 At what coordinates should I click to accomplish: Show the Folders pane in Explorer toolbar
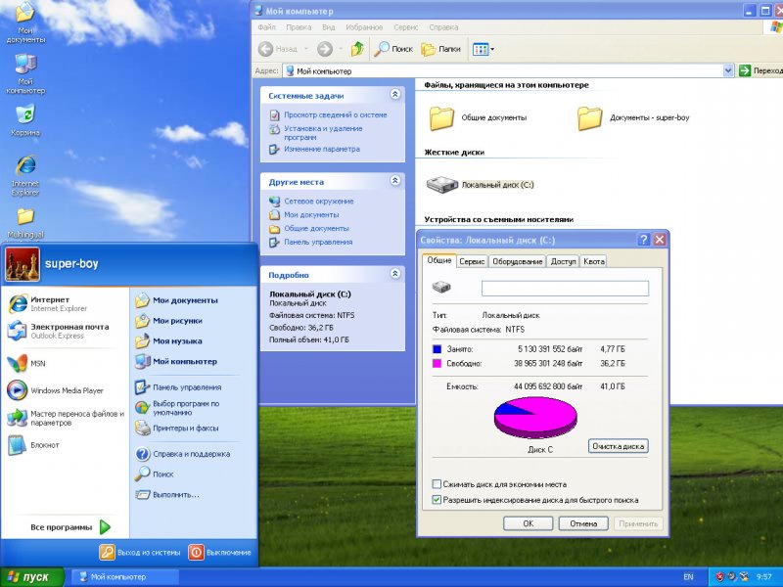pos(441,49)
